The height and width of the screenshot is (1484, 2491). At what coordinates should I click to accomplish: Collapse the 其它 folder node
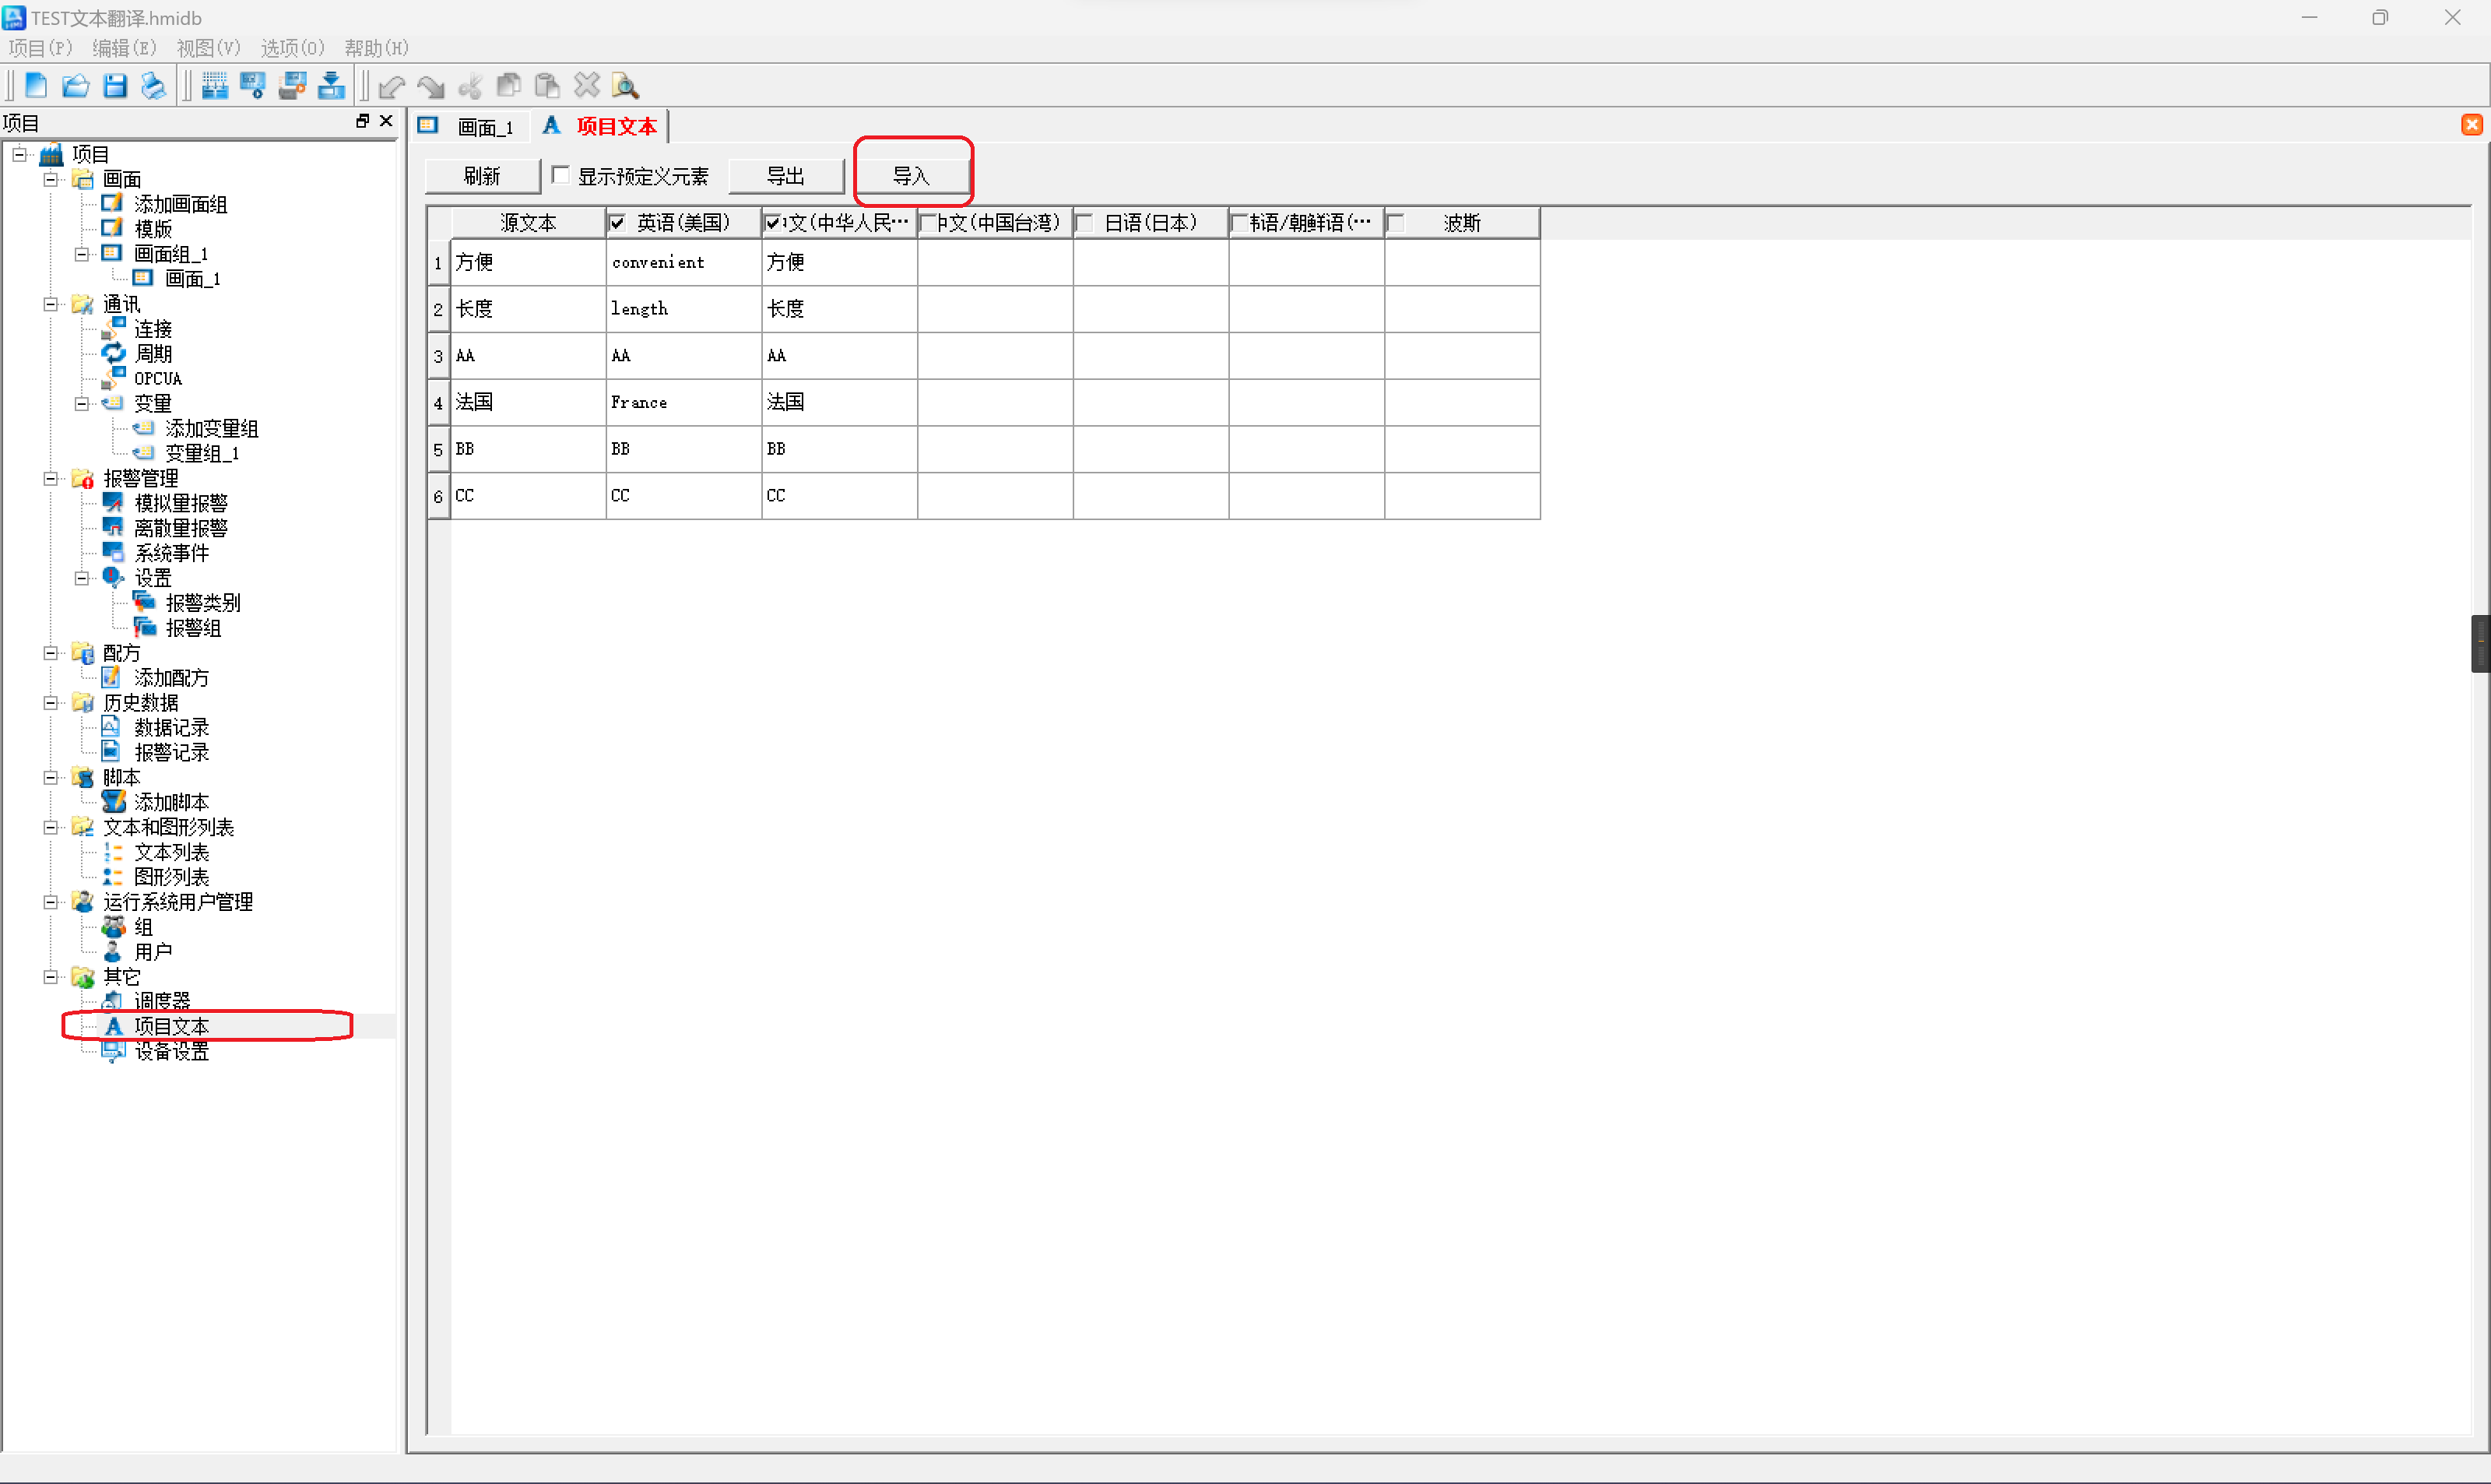(50, 977)
